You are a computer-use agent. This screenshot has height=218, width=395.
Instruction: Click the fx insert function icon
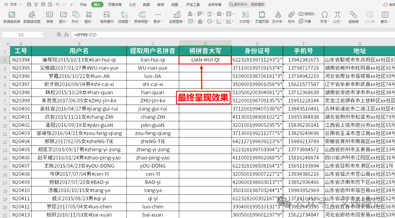(x=67, y=35)
